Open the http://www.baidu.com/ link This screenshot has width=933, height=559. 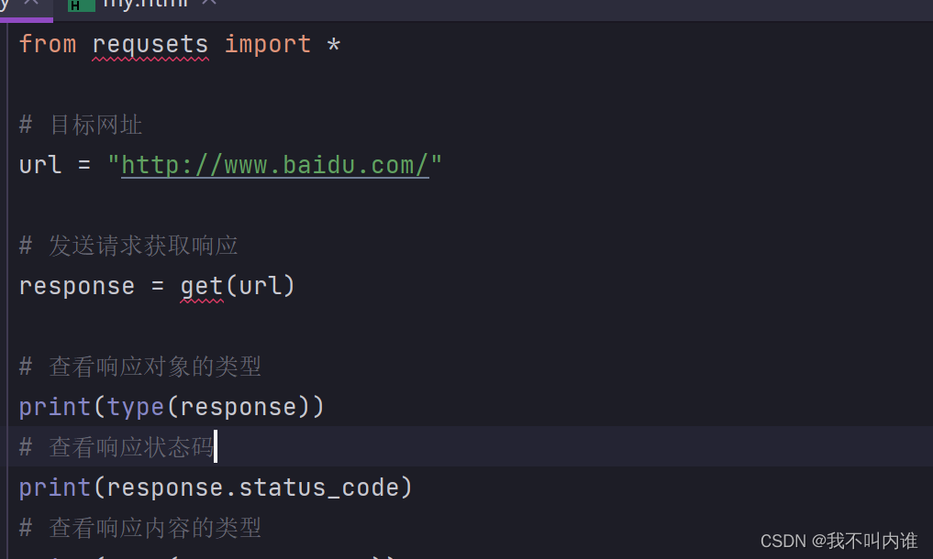click(x=274, y=165)
